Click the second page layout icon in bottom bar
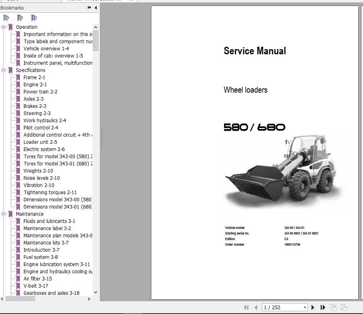 pos(344,307)
